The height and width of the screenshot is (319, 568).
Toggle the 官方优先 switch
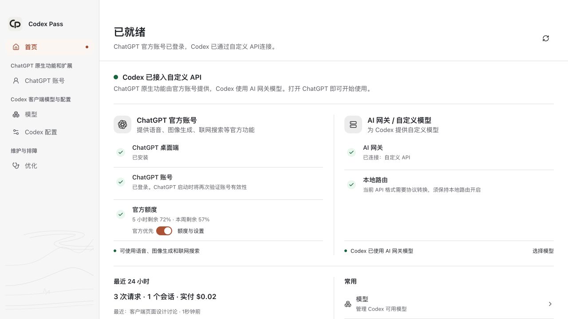164,231
